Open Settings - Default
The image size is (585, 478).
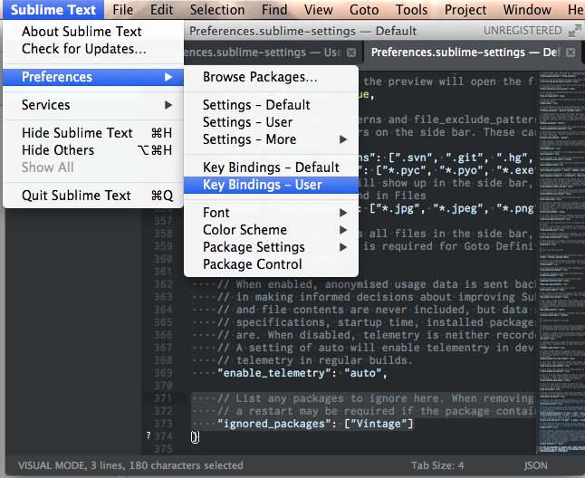coord(272,105)
